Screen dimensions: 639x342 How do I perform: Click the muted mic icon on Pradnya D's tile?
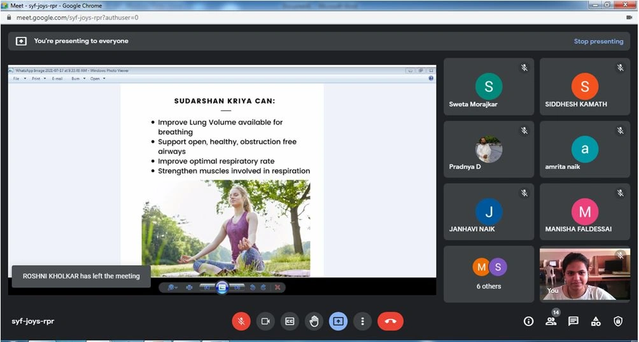tap(524, 131)
